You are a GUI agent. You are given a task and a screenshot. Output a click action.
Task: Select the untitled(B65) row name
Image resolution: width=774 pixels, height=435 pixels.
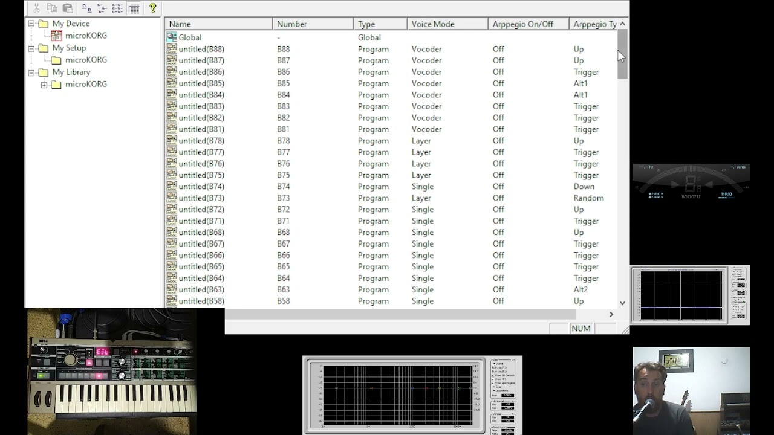click(201, 267)
